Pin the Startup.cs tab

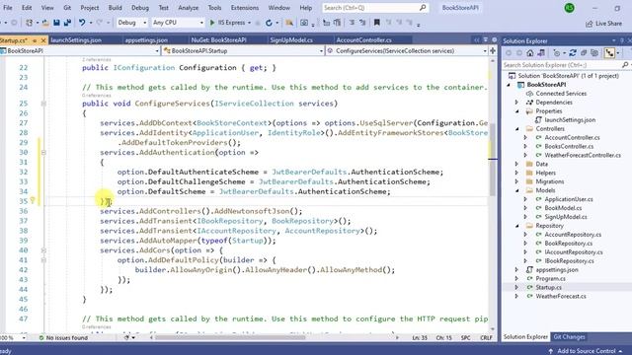(x=35, y=40)
